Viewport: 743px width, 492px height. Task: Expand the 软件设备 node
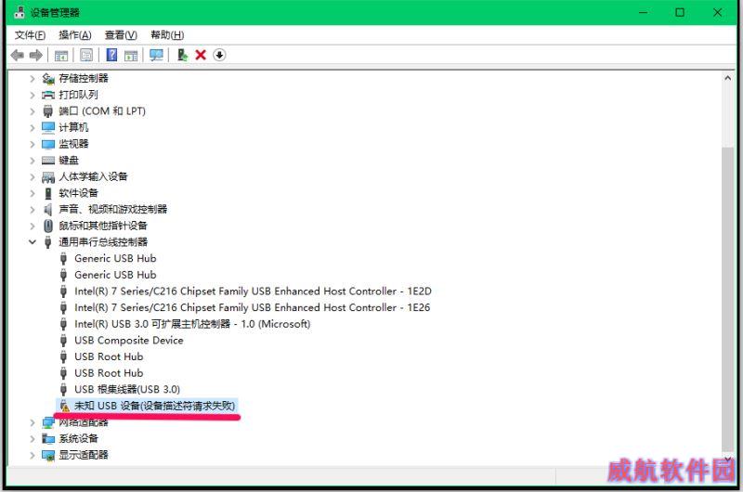(33, 193)
